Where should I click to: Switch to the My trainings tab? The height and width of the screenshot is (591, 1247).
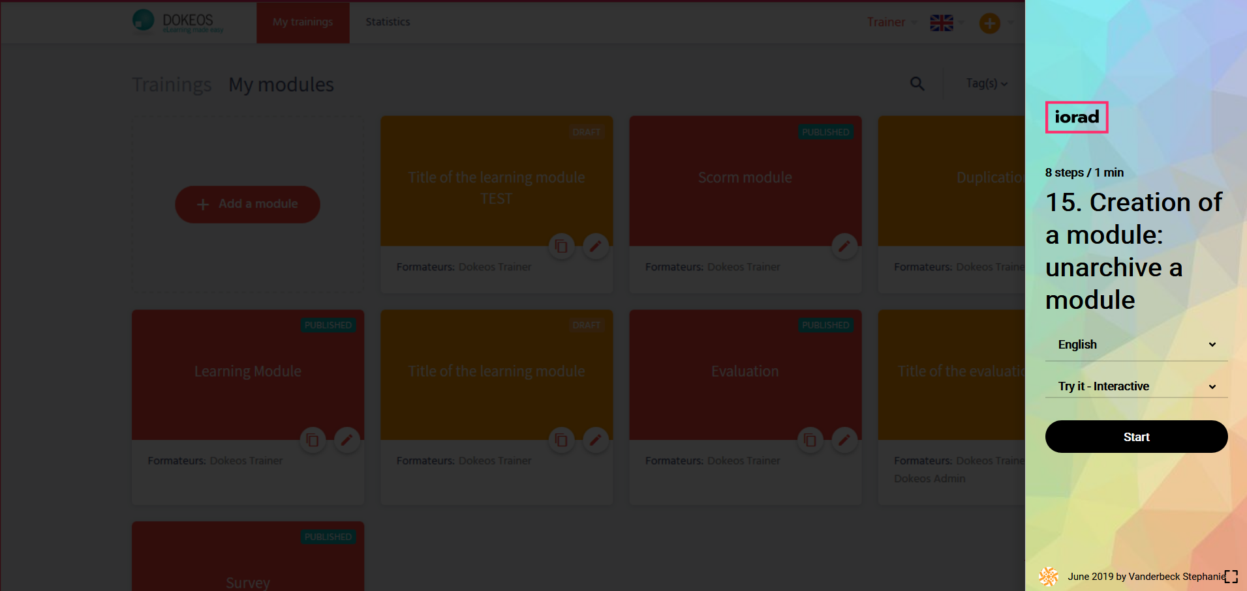[x=303, y=22]
